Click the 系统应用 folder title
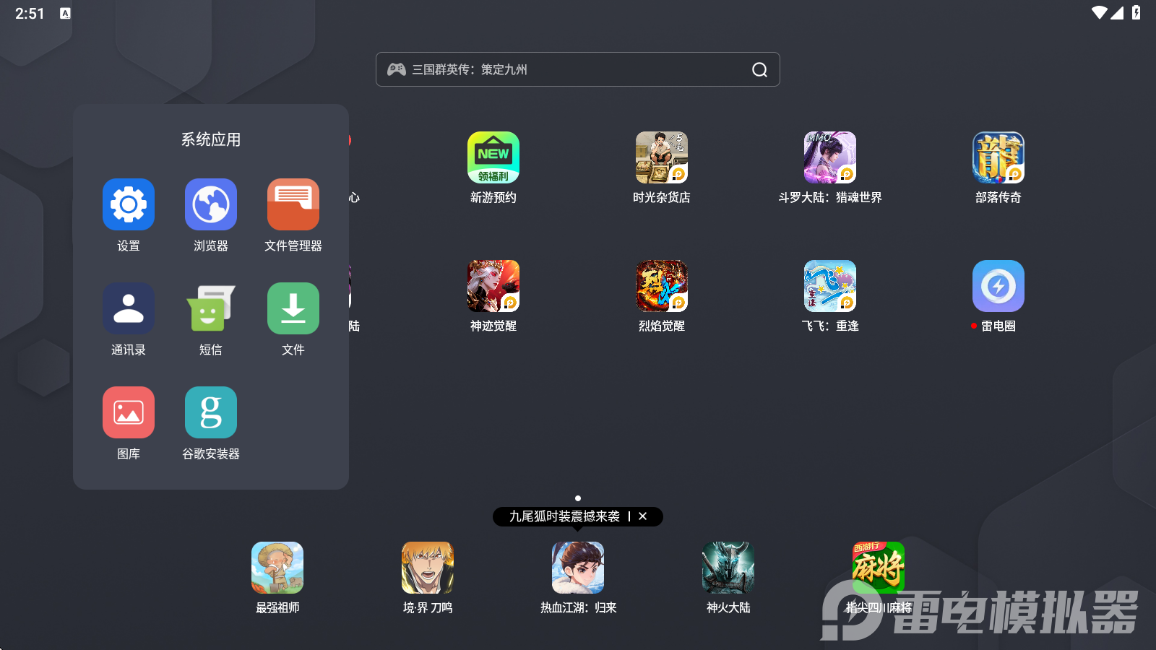The height and width of the screenshot is (650, 1156). click(x=211, y=139)
